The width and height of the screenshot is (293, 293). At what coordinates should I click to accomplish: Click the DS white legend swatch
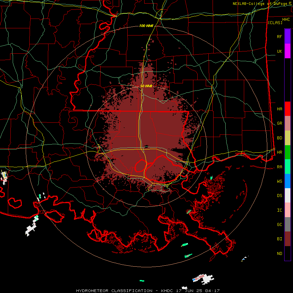(287, 195)
